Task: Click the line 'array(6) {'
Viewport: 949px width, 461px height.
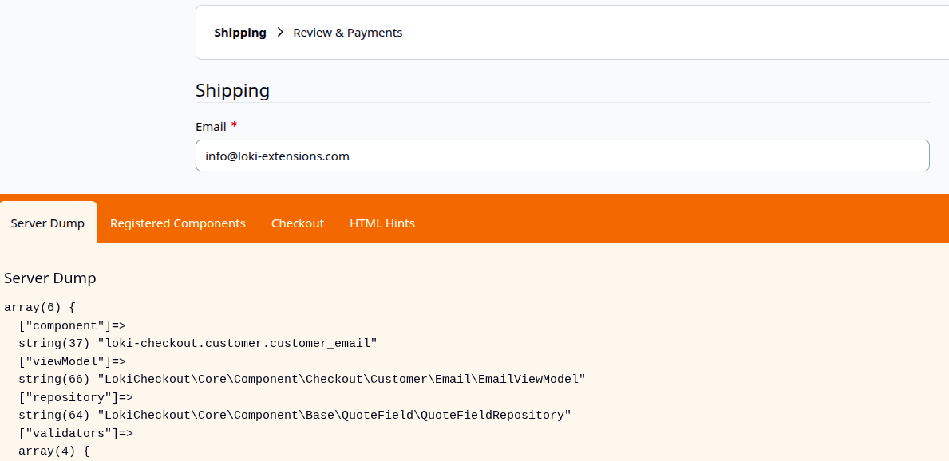Action: coord(40,307)
